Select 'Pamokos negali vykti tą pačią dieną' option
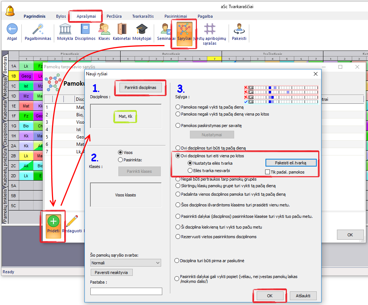This screenshot has height=305, width=368. (x=178, y=107)
